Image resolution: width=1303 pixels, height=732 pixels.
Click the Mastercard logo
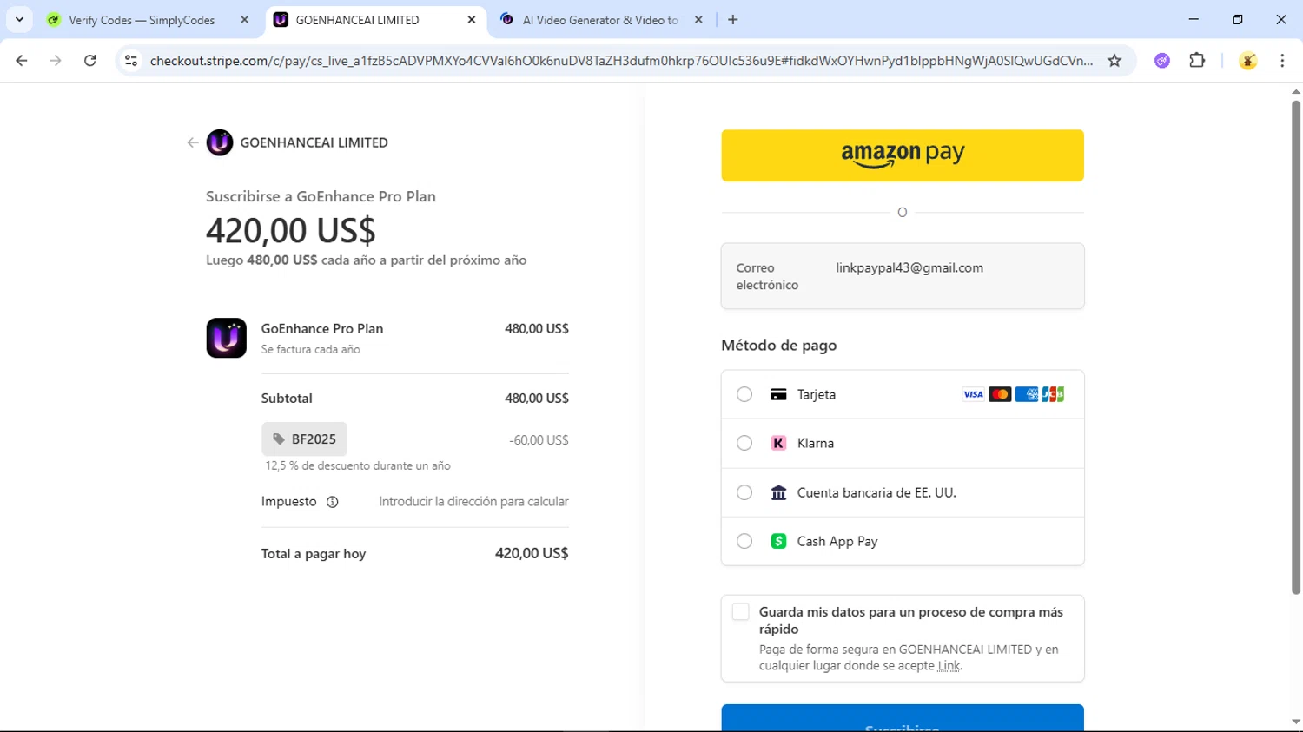tap(1000, 394)
